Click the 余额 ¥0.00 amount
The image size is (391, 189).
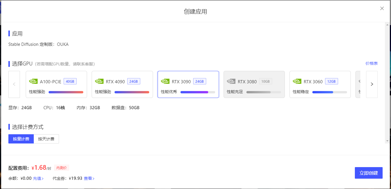pos(26,178)
